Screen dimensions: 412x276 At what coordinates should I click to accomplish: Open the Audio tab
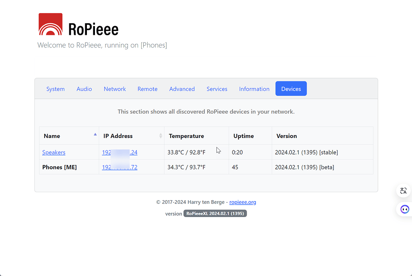click(x=84, y=89)
